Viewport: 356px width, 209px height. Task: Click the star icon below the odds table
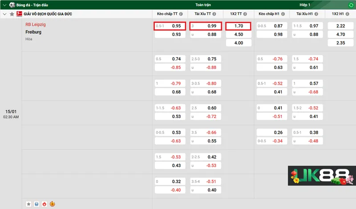[x=28, y=204]
